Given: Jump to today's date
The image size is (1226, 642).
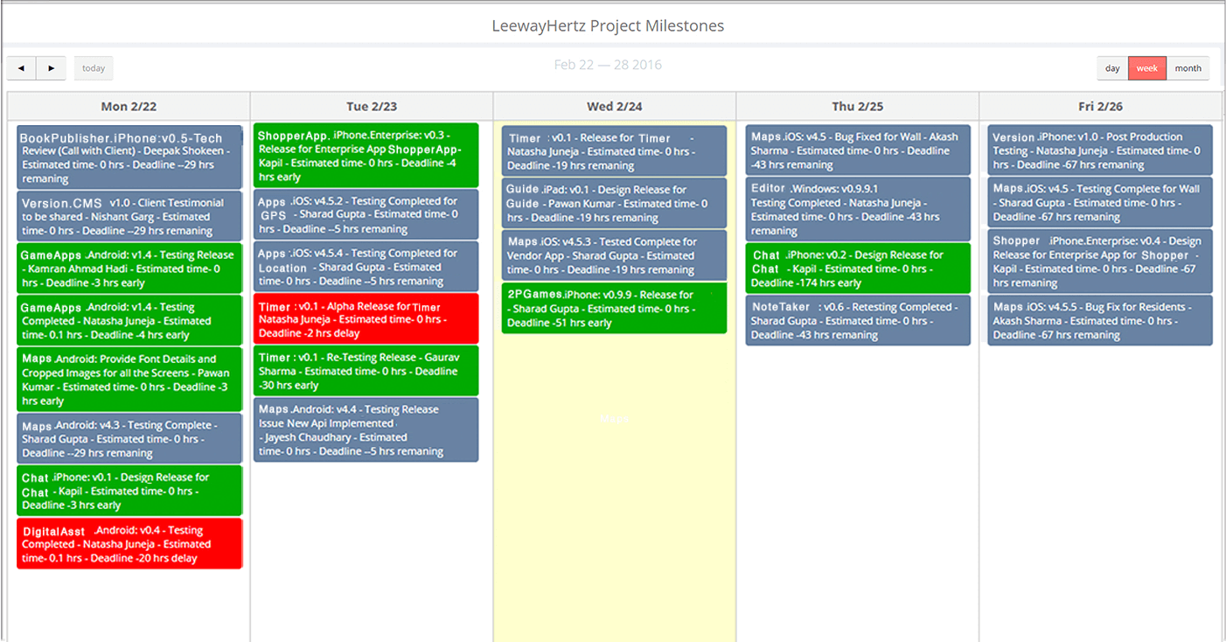Looking at the screenshot, I should coord(94,68).
